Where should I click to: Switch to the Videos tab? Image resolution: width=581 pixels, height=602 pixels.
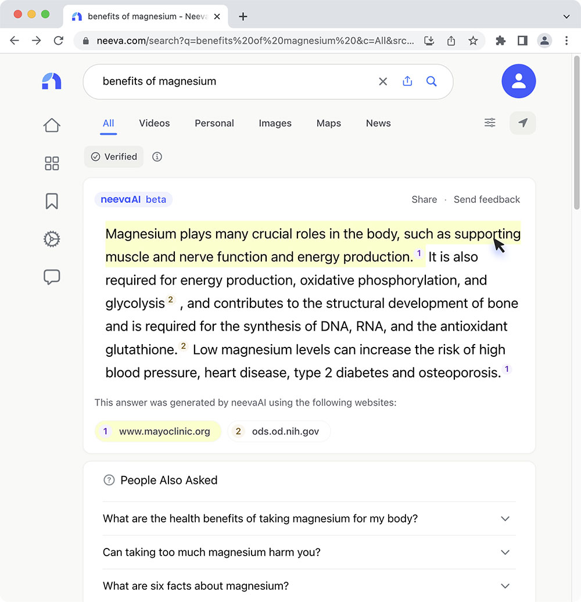coord(155,123)
